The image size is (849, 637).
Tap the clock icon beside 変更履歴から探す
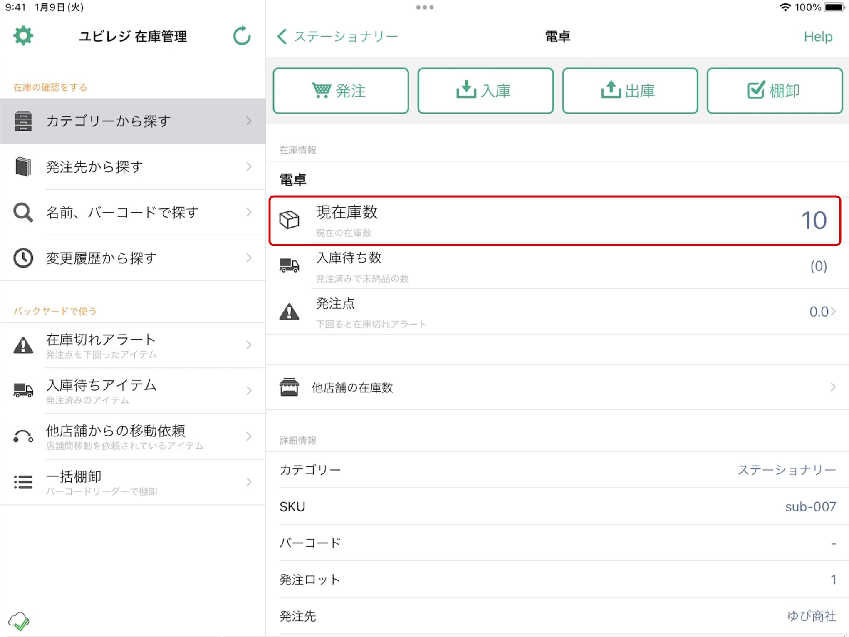point(23,258)
